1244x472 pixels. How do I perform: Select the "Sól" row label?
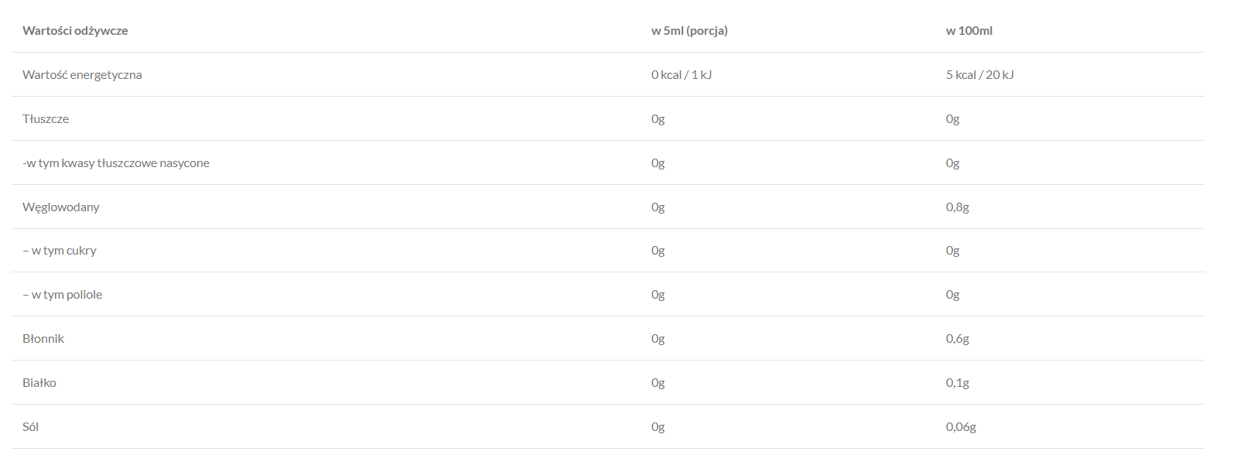(31, 427)
